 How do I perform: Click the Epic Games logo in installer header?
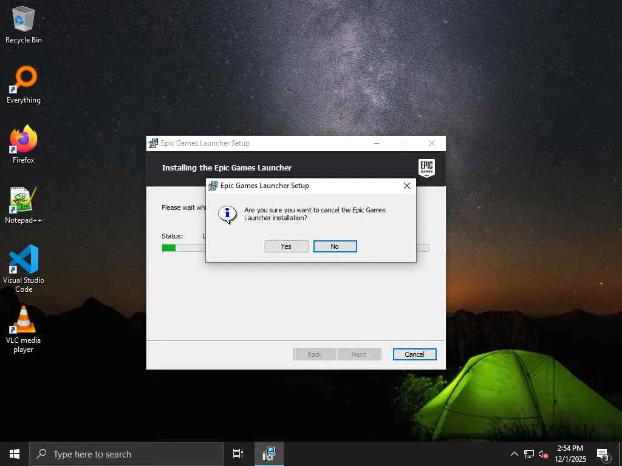426,168
